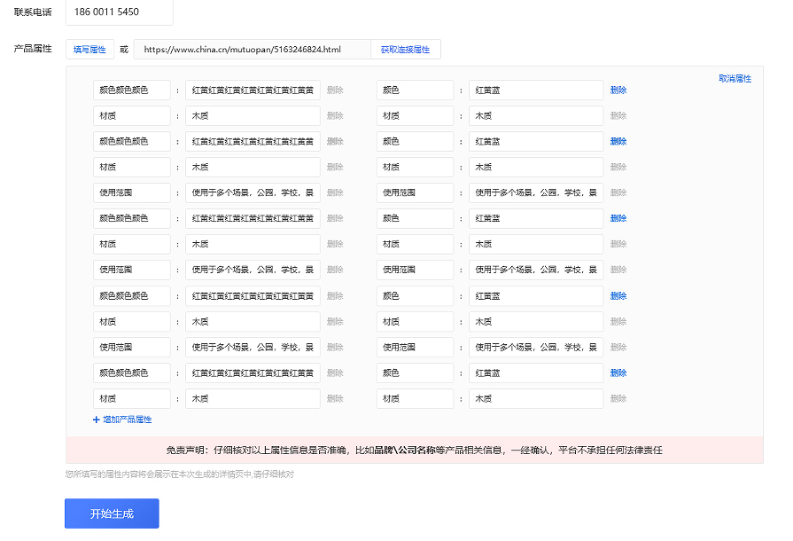Click the blue 删除 in the last 颜色 row

coord(618,373)
